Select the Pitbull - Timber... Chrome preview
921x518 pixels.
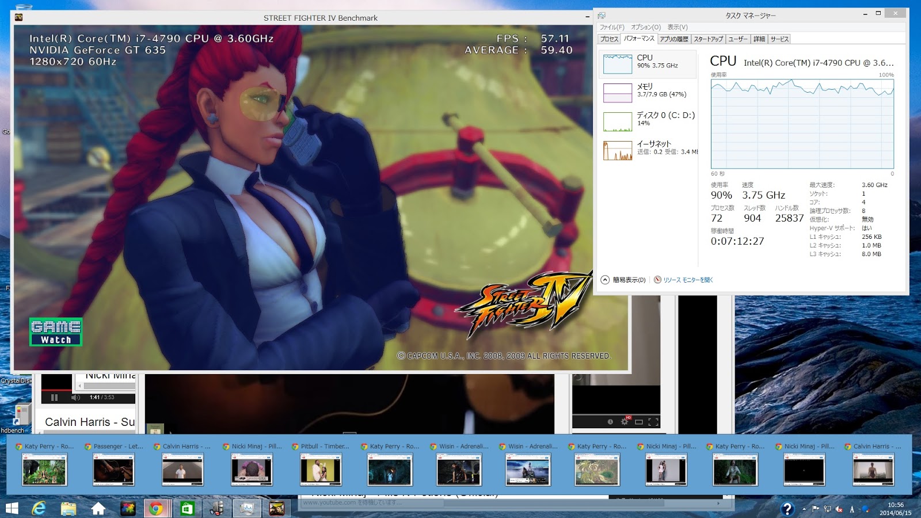pyautogui.click(x=321, y=466)
